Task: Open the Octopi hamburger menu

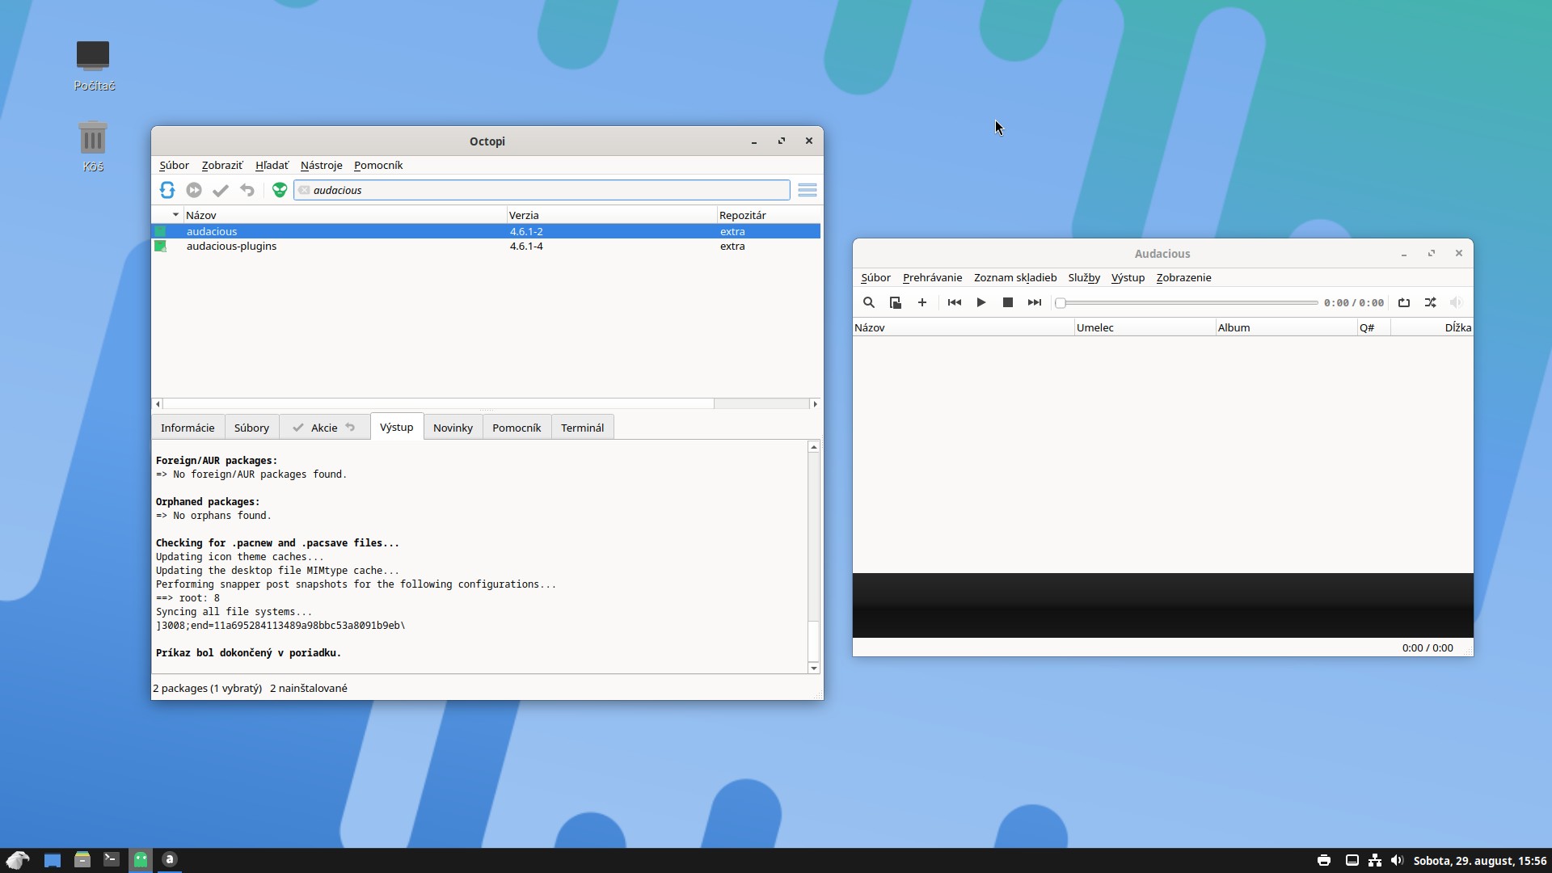Action: click(808, 190)
